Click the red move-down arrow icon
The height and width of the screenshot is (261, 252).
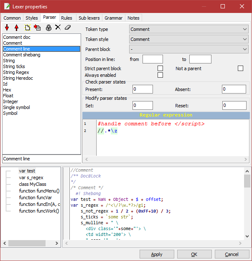point(7,28)
